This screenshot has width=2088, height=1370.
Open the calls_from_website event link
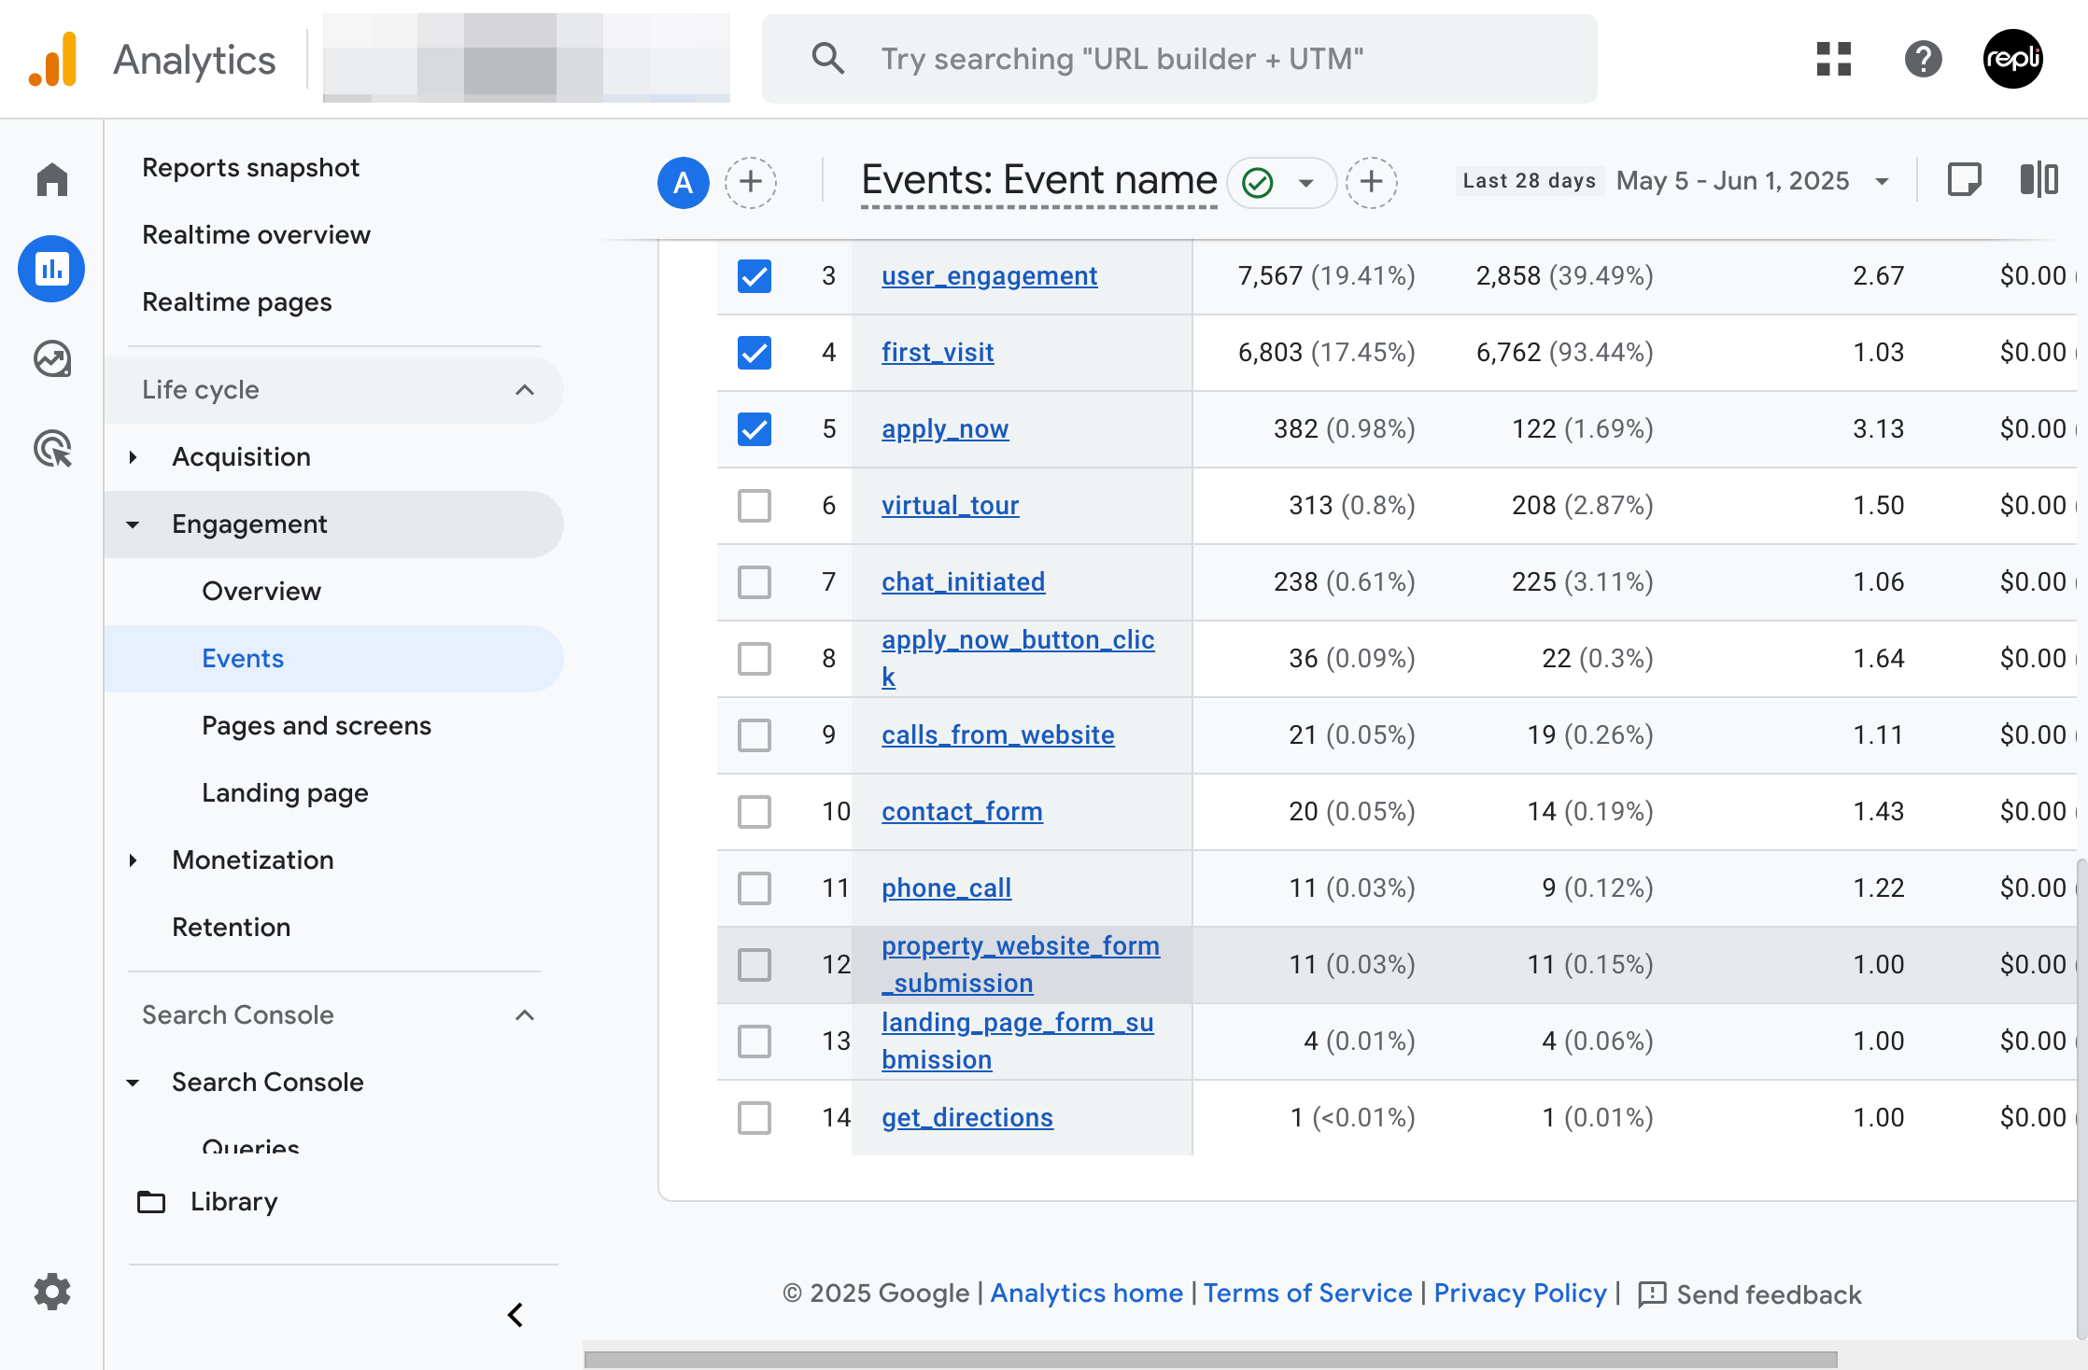pos(997,735)
